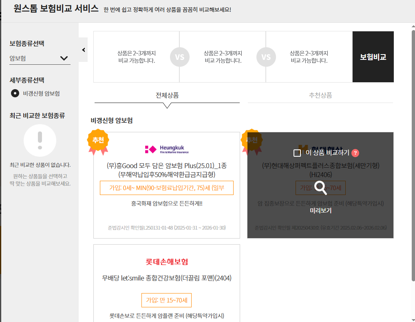Screen dimensions: 415x322
Task: Click the 보험비교 compare button
Action: 373,57
